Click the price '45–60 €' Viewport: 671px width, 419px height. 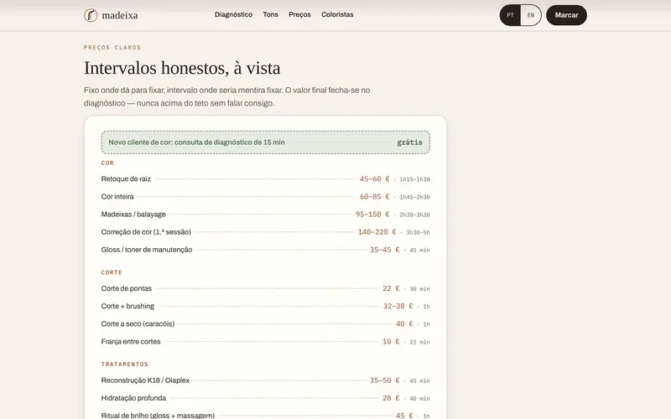[x=374, y=179]
